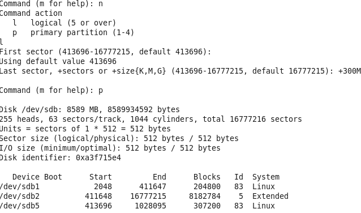
Task: Click the /dev/sdb1 device entry
Action: (x=20, y=186)
